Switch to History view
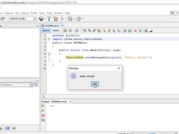Screen dimensions: 179x134 tap(56, 31)
